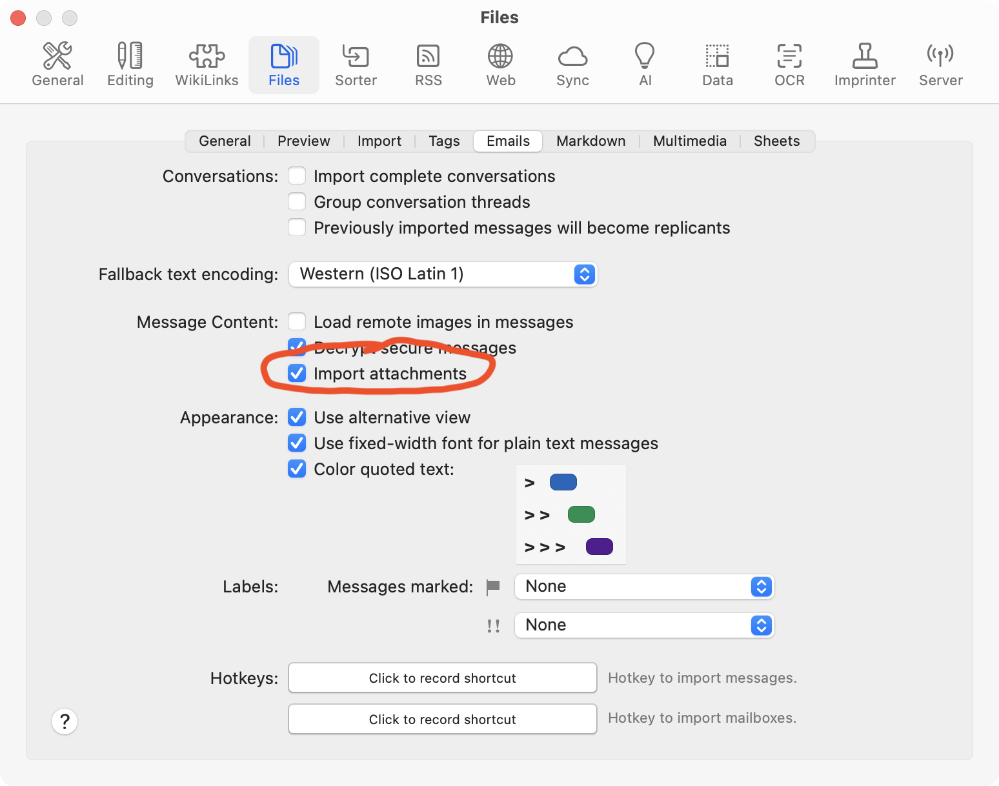Open the priority messages label dropdown
Screen dimensions: 999x786
644,625
